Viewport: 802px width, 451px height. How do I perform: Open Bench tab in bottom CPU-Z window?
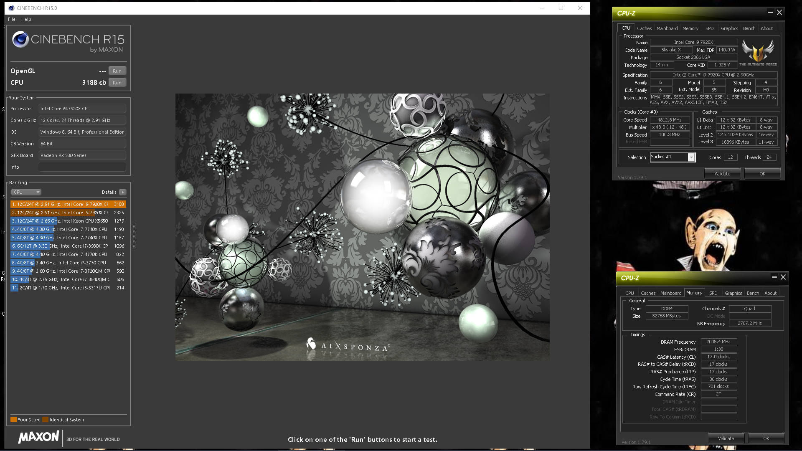pyautogui.click(x=753, y=293)
